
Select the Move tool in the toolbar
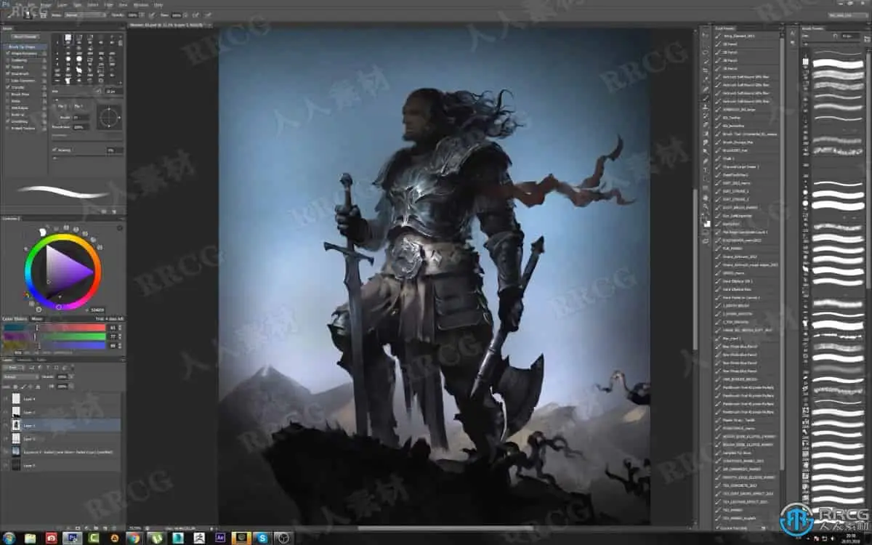point(706,34)
